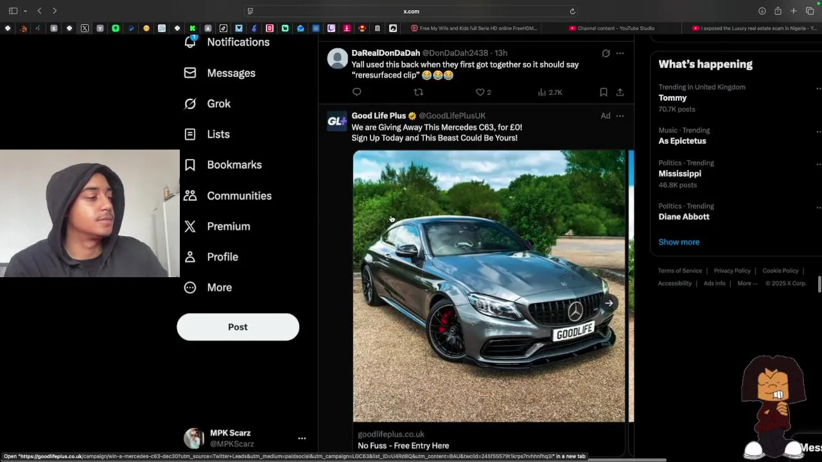Open Notifications in the sidebar
The image size is (822, 462).
coord(227,42)
